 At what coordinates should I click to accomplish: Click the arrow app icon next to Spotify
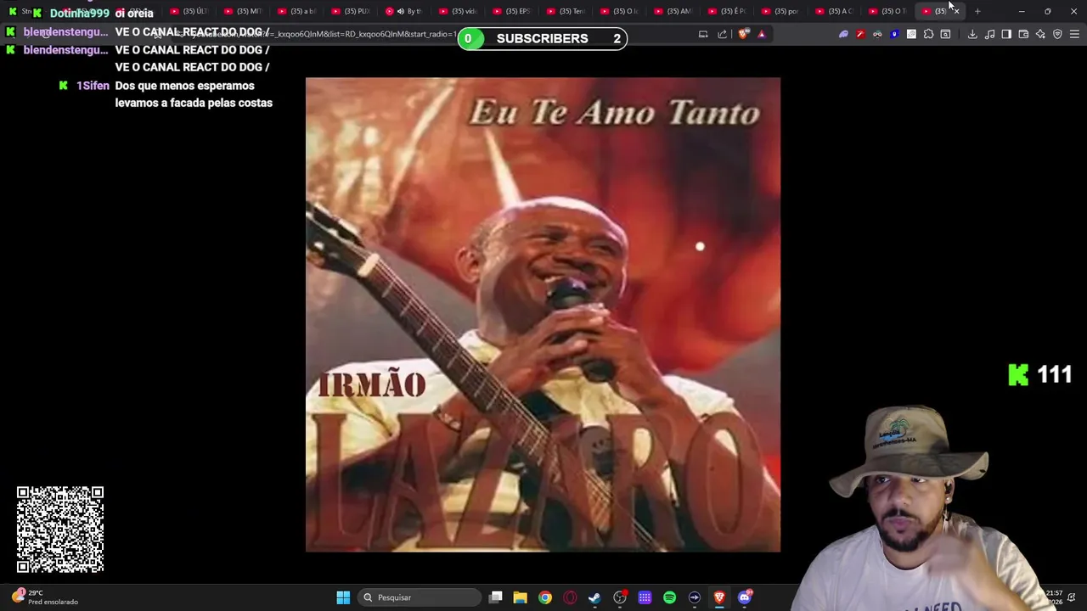coord(695,597)
